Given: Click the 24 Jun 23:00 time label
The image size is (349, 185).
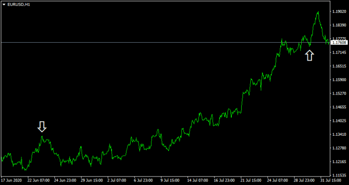Looking at the screenshot, I should pos(65,181).
